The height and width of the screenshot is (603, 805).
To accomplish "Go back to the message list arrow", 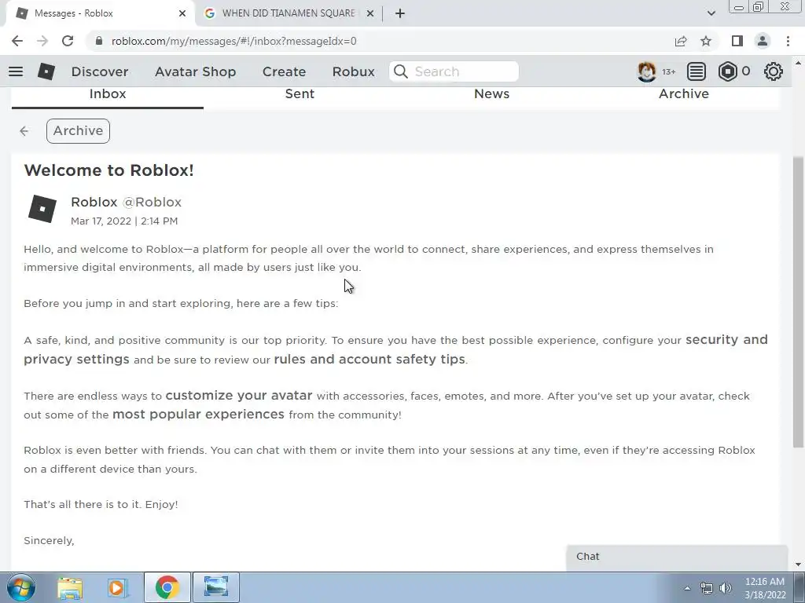I will tap(24, 131).
